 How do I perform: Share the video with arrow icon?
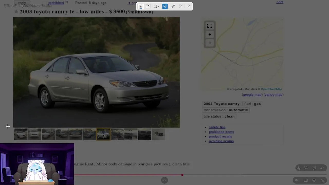coord(322,168)
